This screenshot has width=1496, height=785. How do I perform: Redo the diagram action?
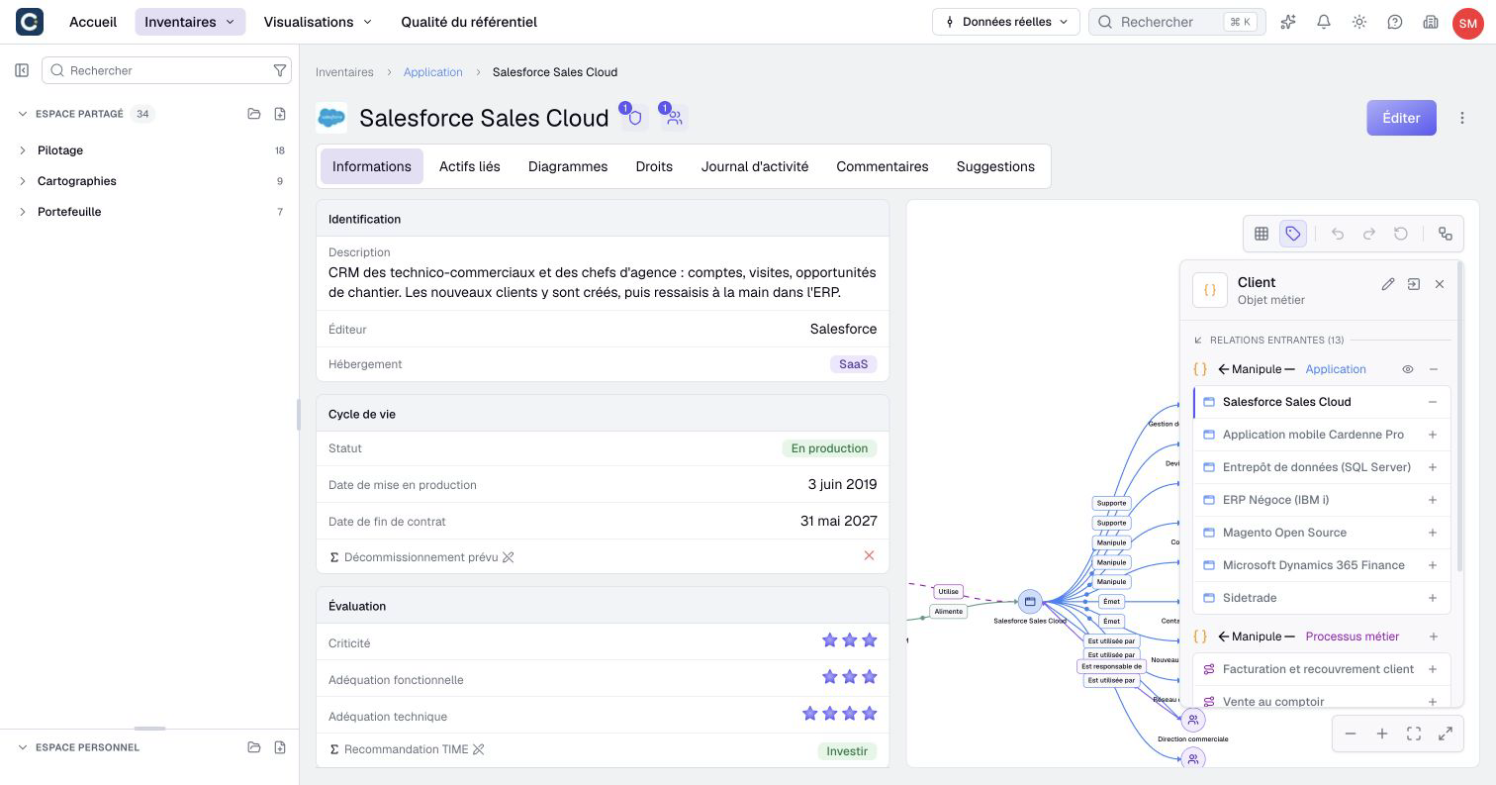1369,234
